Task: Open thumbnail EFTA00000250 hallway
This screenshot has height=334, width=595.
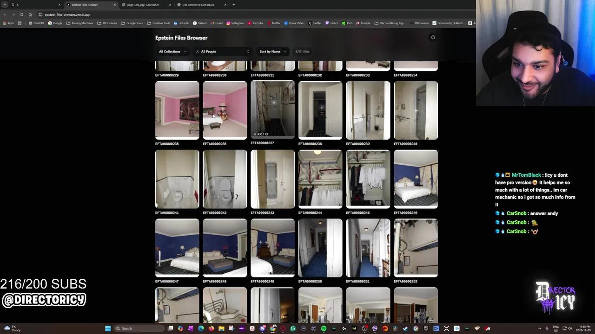Action: pyautogui.click(x=320, y=248)
